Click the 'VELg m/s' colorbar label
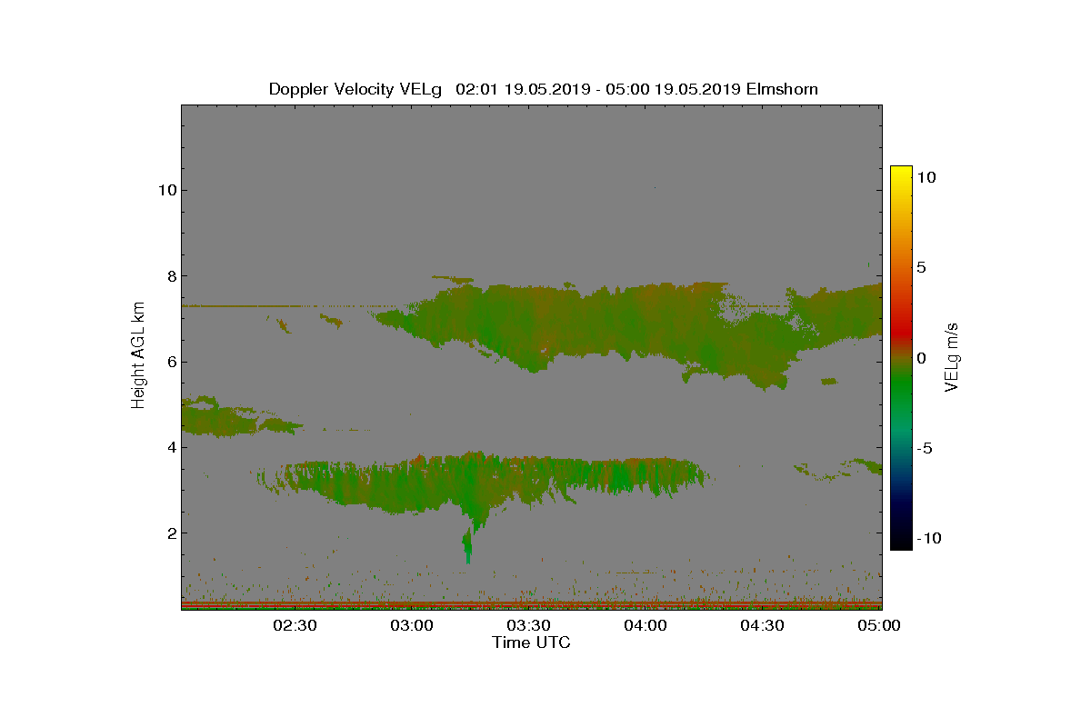 [x=953, y=357]
